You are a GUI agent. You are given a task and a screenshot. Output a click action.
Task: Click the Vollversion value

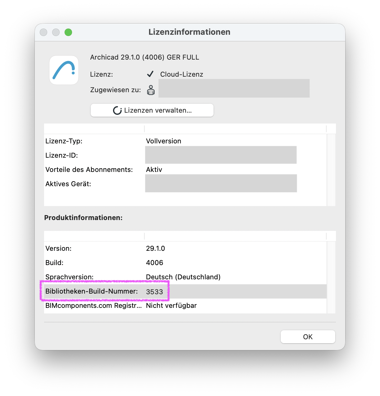point(164,141)
